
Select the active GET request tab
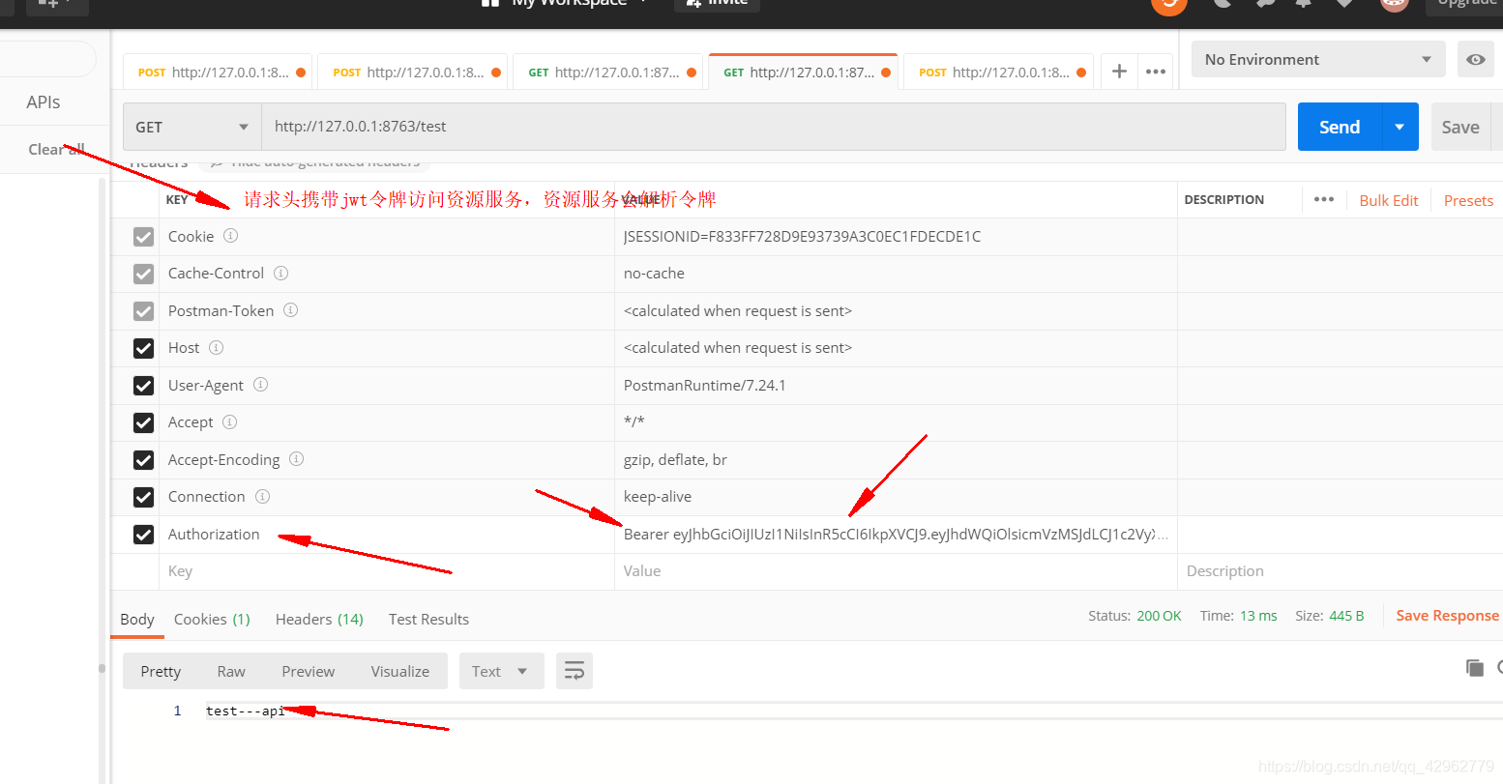[x=803, y=72]
